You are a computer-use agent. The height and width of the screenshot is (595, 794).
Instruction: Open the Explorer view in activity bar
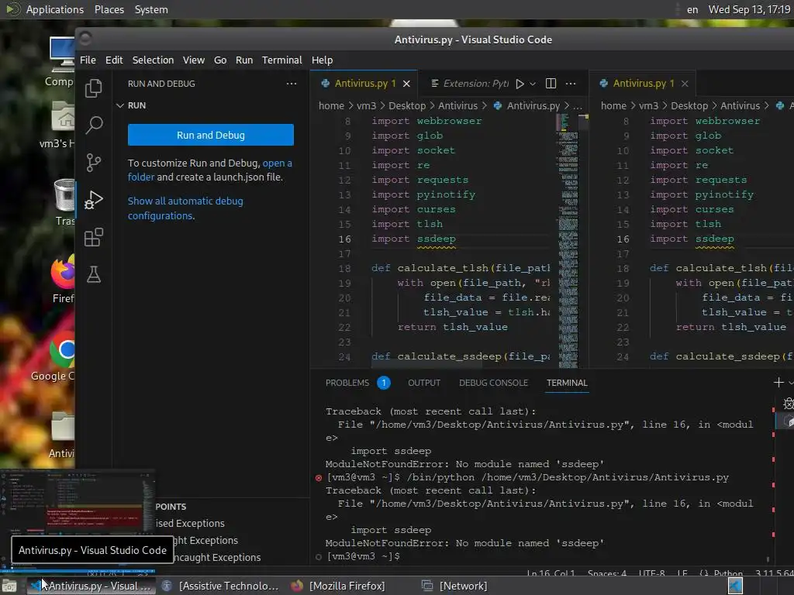coord(94,88)
